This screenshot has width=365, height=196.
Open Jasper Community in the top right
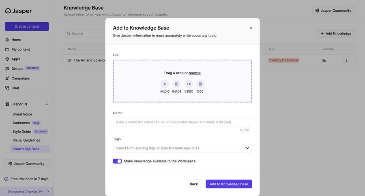334,11
